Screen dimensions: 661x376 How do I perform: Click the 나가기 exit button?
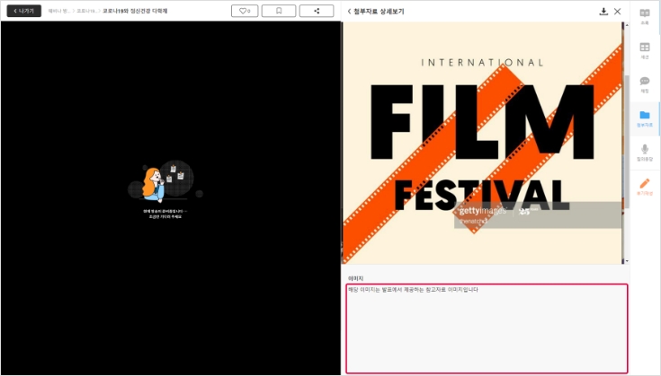pyautogui.click(x=23, y=11)
